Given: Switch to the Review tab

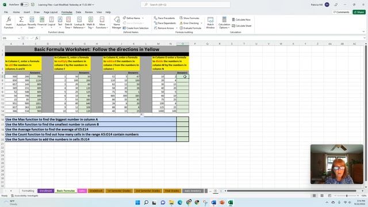Looking at the screenshot, I should tap(89, 12).
